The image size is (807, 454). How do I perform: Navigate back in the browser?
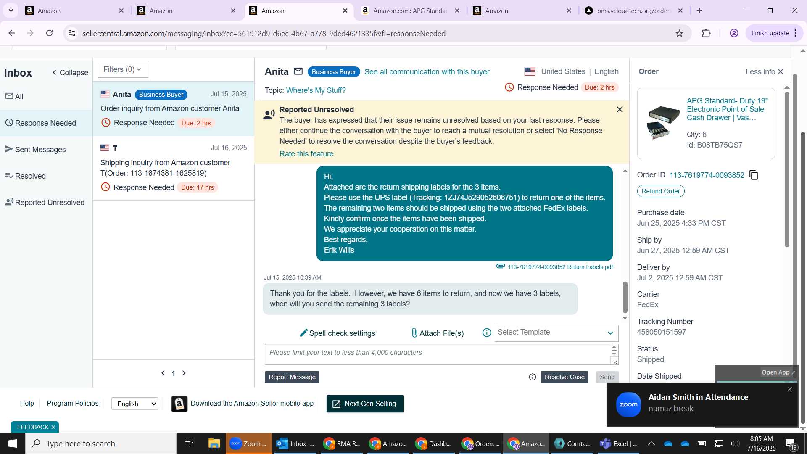[12, 33]
